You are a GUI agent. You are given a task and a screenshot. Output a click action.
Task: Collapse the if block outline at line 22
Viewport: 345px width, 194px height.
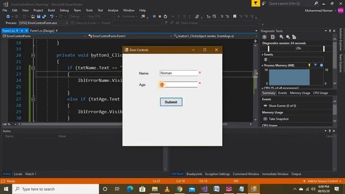pos(33,68)
